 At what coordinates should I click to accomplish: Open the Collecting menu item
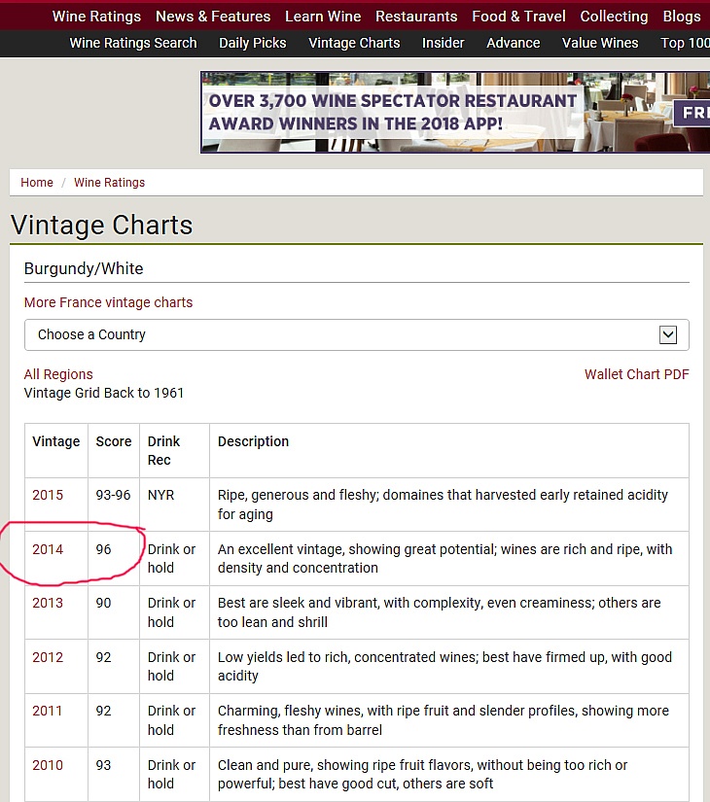click(614, 17)
